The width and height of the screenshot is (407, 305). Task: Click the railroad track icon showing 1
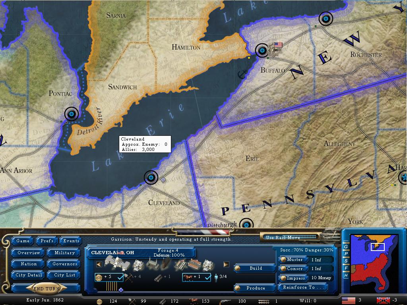click(x=264, y=301)
